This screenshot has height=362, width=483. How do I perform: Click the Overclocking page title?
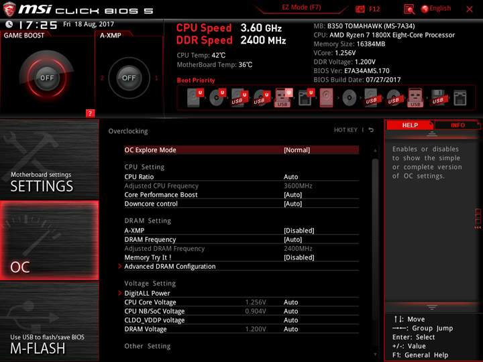pos(128,131)
